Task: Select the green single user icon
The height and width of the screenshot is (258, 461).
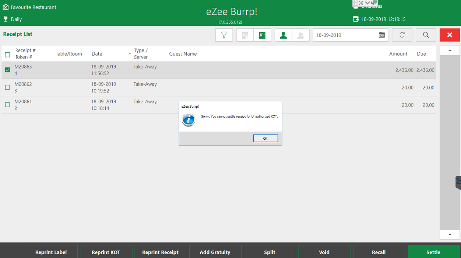Action: pos(283,35)
